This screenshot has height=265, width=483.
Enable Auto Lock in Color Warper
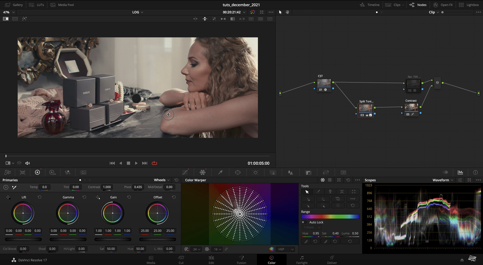click(303, 222)
